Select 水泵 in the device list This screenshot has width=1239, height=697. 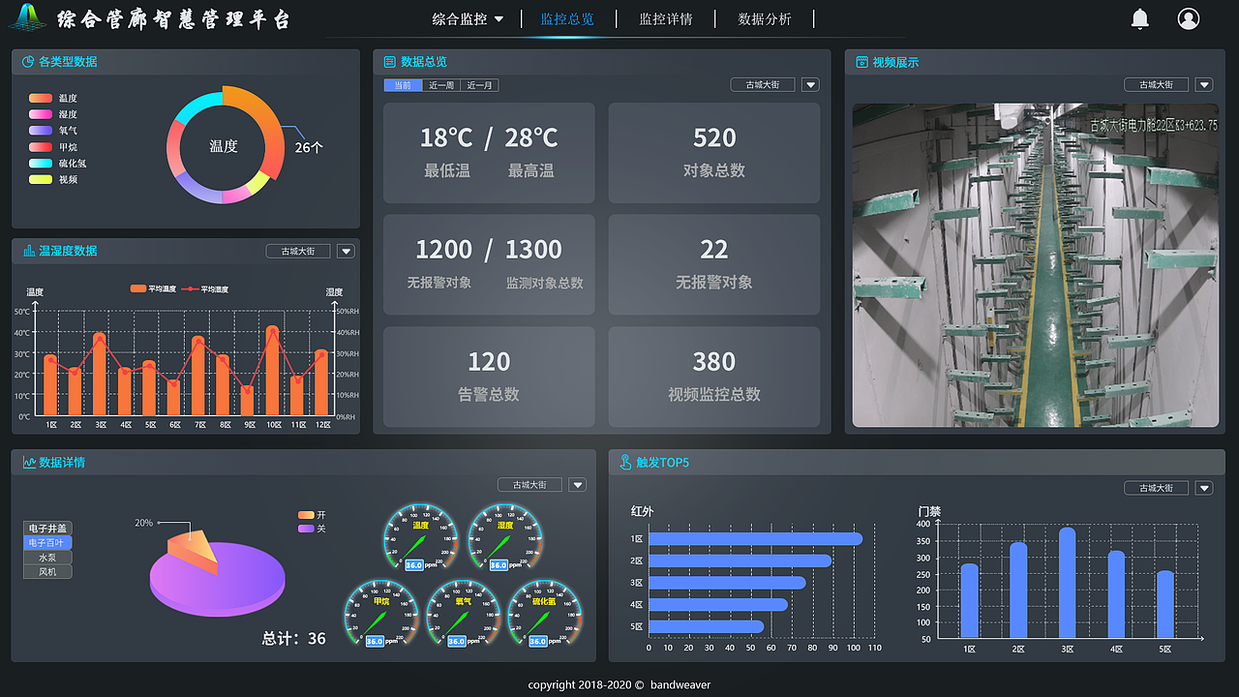(x=47, y=558)
